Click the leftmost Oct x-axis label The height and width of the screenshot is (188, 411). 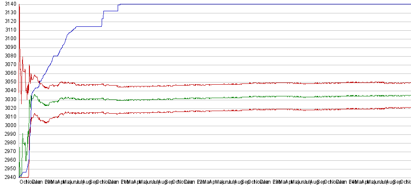[23, 183]
